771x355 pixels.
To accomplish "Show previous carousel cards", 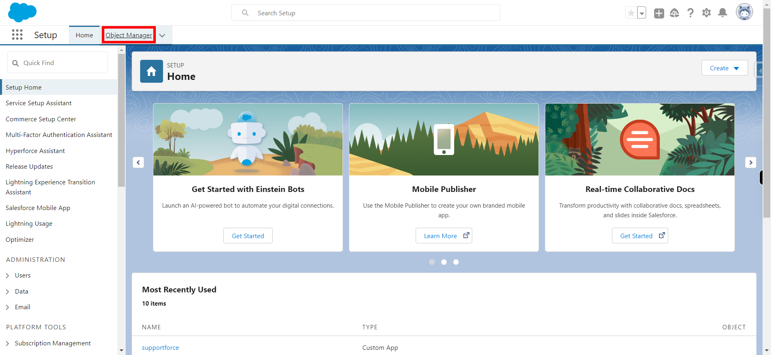I will [x=139, y=162].
